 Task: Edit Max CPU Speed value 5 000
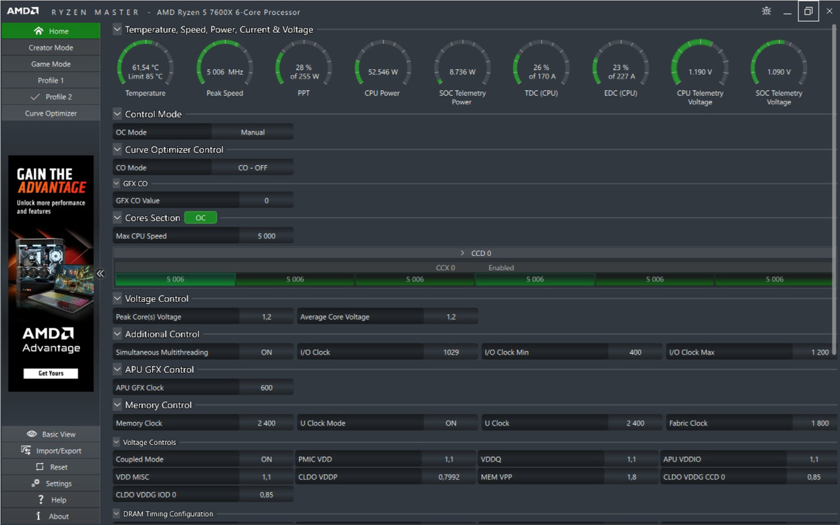coord(266,236)
